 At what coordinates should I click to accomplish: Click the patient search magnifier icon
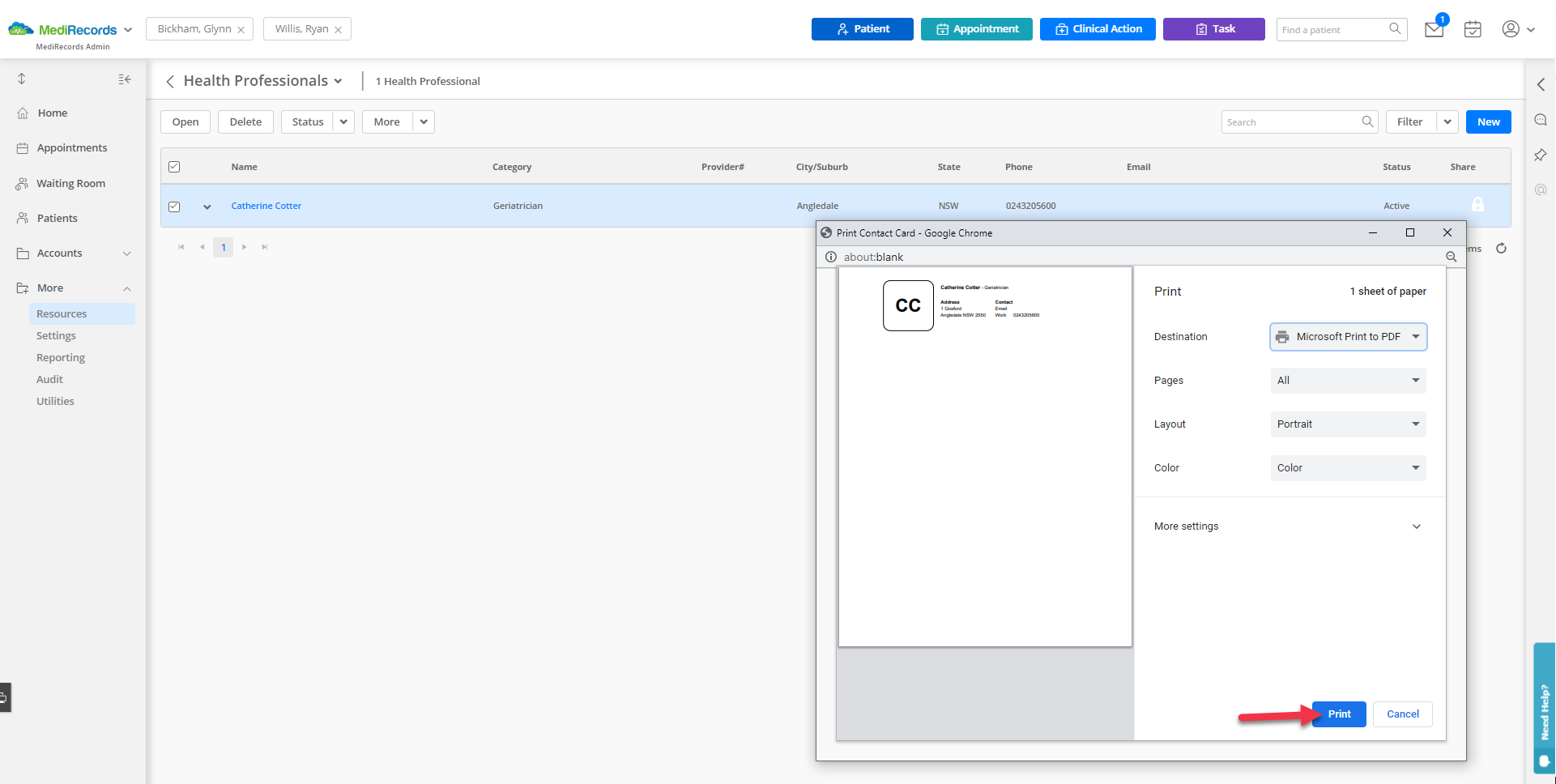coord(1395,29)
